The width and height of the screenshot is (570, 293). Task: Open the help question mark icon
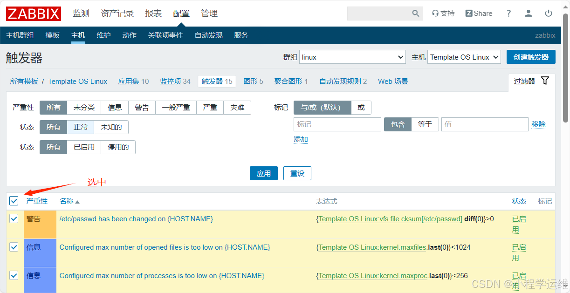508,14
